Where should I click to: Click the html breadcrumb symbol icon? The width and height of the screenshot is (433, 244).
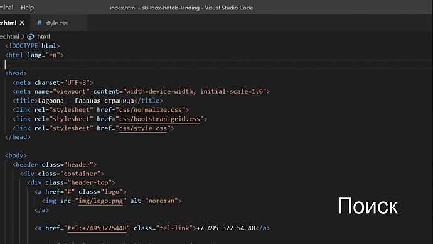tap(31, 36)
